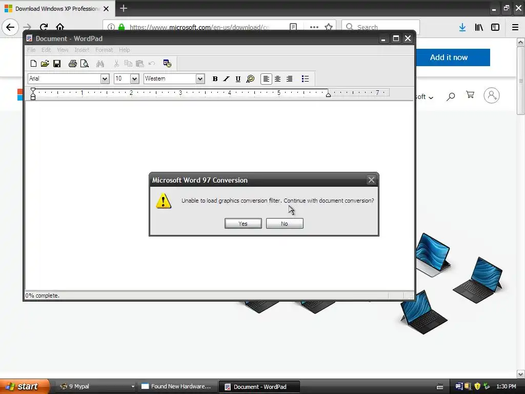The width and height of the screenshot is (525, 394).
Task: Click the Microsoft site search magnifier icon
Action: (451, 96)
